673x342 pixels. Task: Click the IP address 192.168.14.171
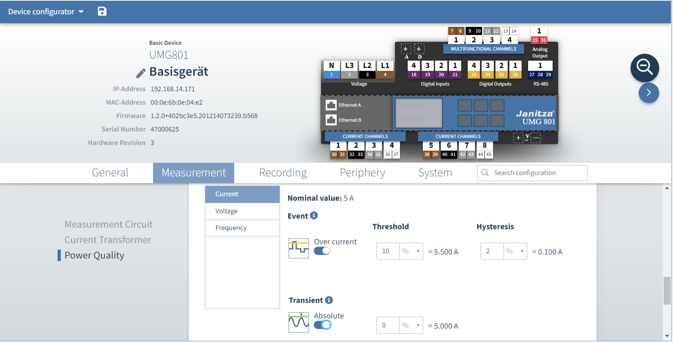pyautogui.click(x=173, y=89)
